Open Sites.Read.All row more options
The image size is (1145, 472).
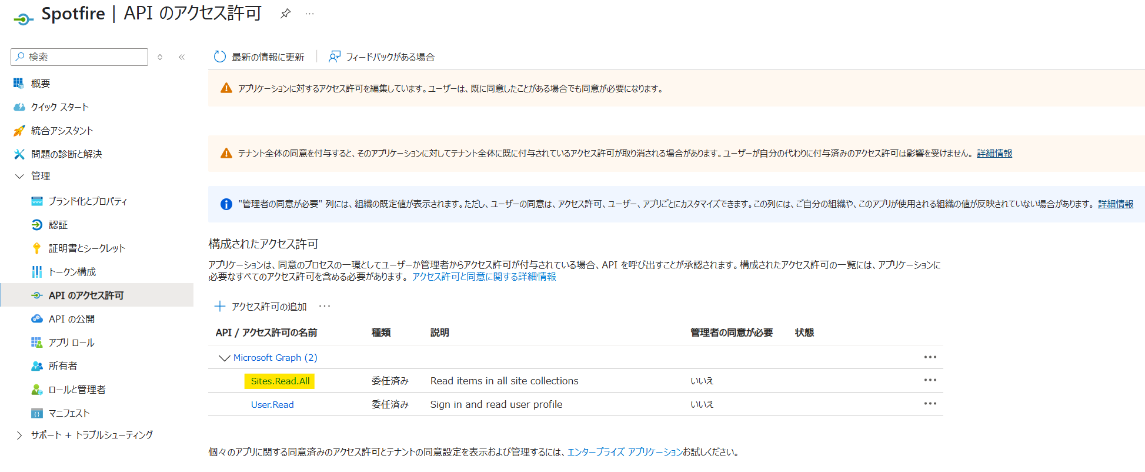[x=930, y=380]
